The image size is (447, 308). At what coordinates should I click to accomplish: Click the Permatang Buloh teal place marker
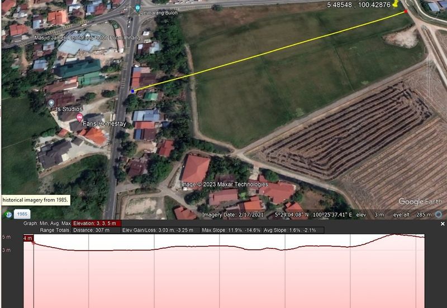(137, 8)
